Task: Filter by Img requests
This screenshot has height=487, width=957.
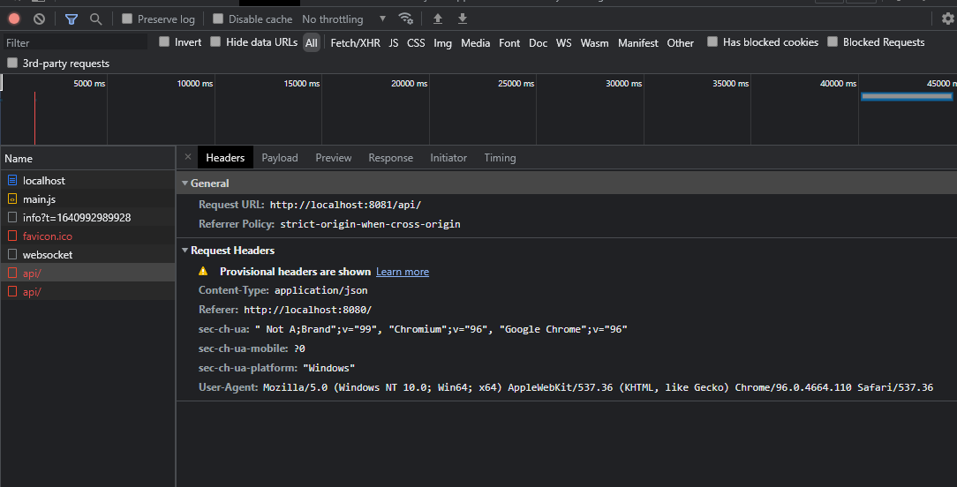Action: click(442, 42)
